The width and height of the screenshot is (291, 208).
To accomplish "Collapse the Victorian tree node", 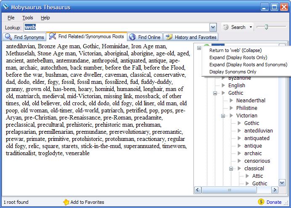I will click(223, 116).
